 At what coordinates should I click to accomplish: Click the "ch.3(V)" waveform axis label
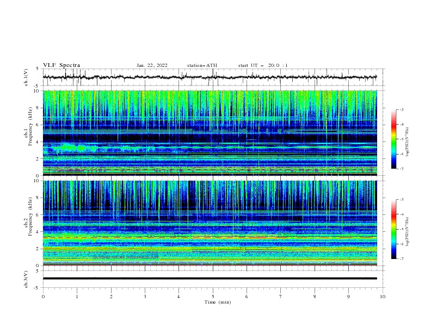(x=26, y=279)
